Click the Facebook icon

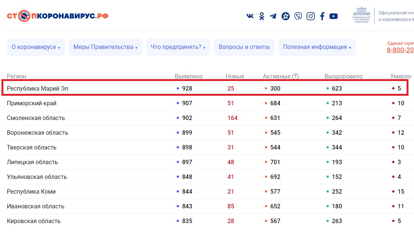tap(322, 16)
